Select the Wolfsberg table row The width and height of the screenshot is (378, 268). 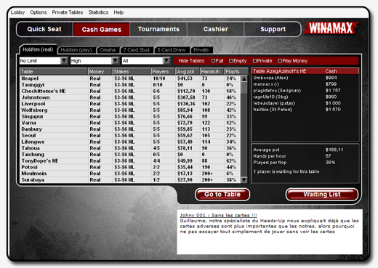[130, 110]
